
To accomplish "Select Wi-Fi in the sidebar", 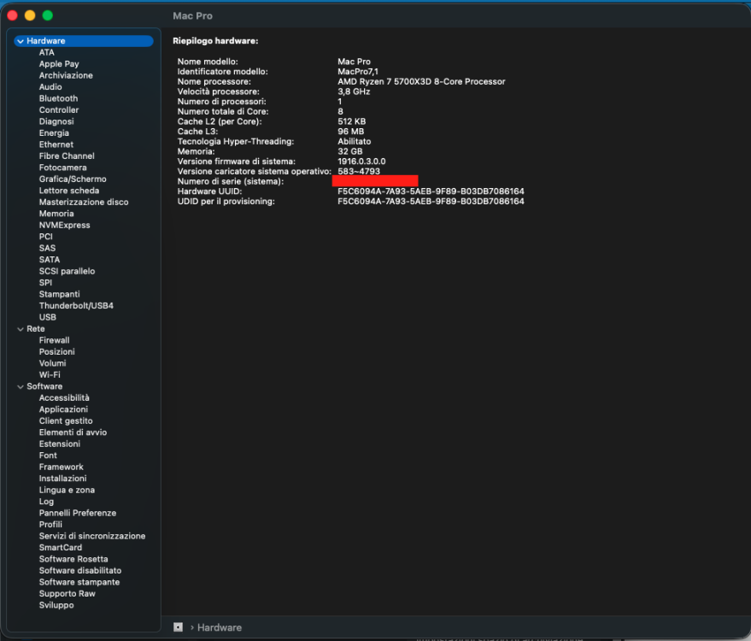I will [x=50, y=375].
